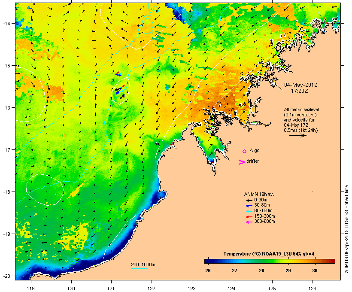352x292 pixels.
Task: Click the colorbar value 30
Action: [x=315, y=271]
